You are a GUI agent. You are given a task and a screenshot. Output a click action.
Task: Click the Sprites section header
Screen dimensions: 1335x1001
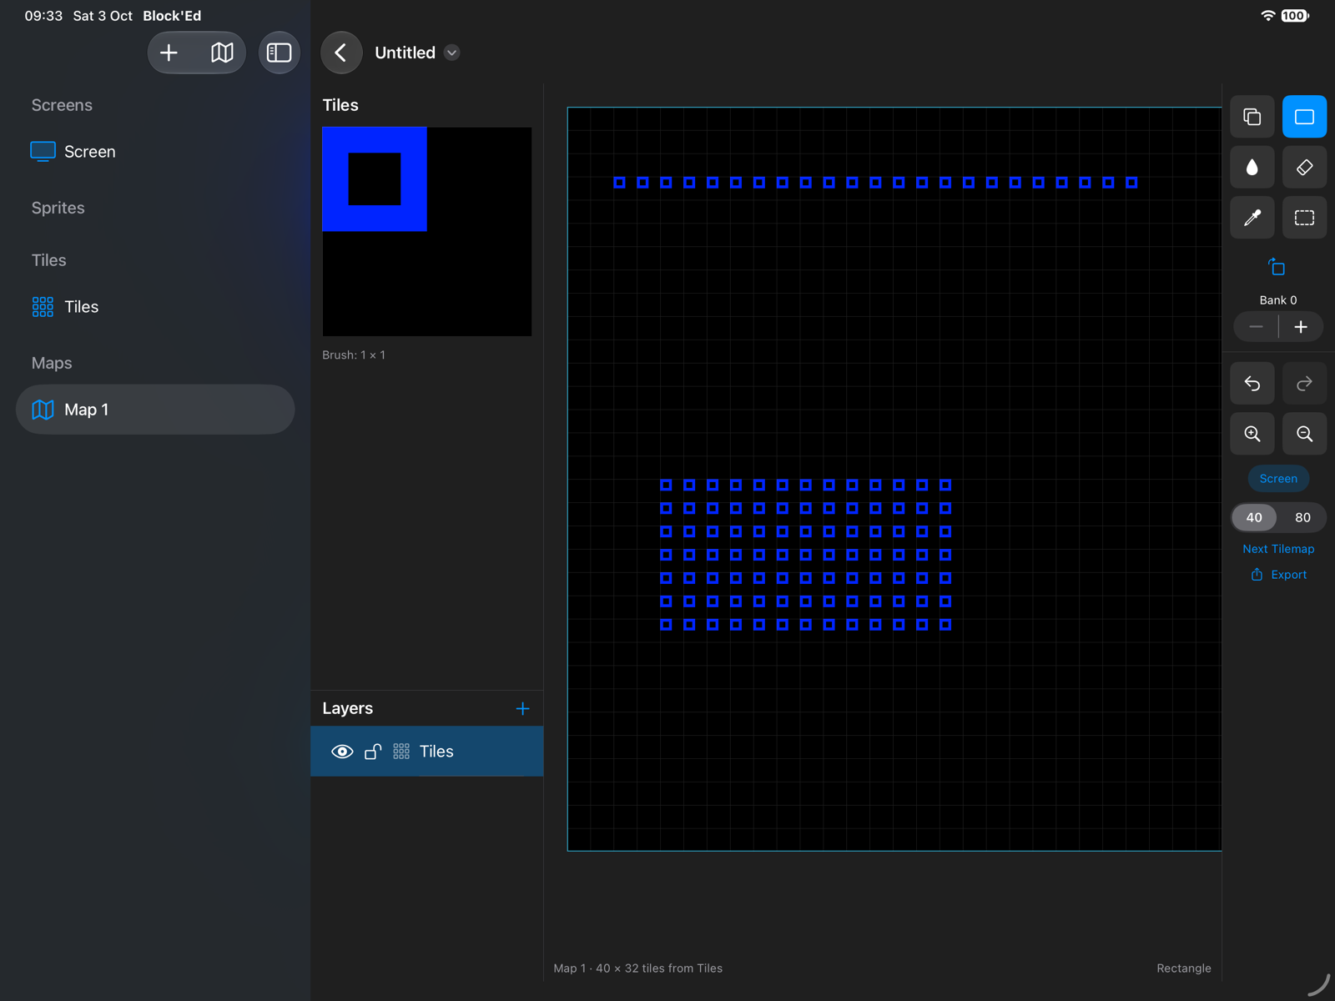point(58,208)
